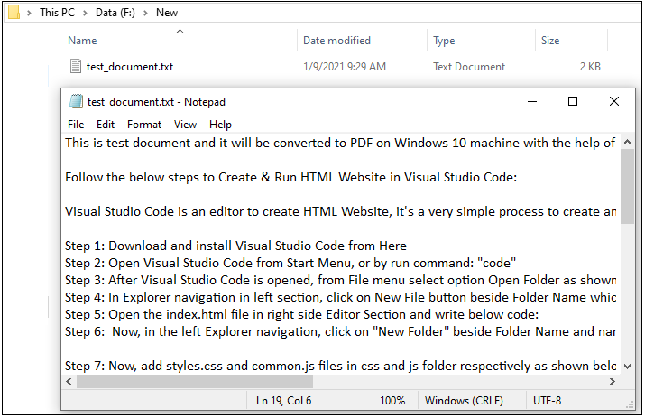Click the 'Step 2: Open Visual Studio Code' line

pos(290,263)
